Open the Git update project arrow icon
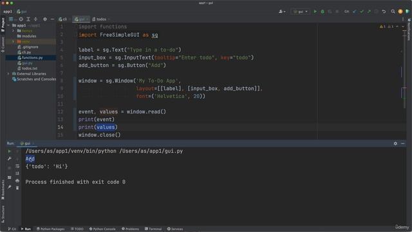This screenshot has height=232, width=412. coord(355,12)
